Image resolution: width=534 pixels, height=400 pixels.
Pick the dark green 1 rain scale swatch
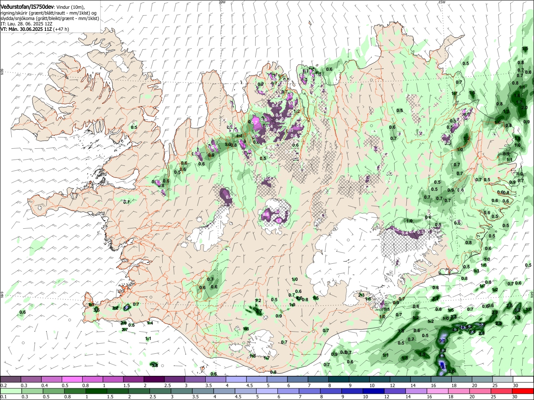pos(96,391)
